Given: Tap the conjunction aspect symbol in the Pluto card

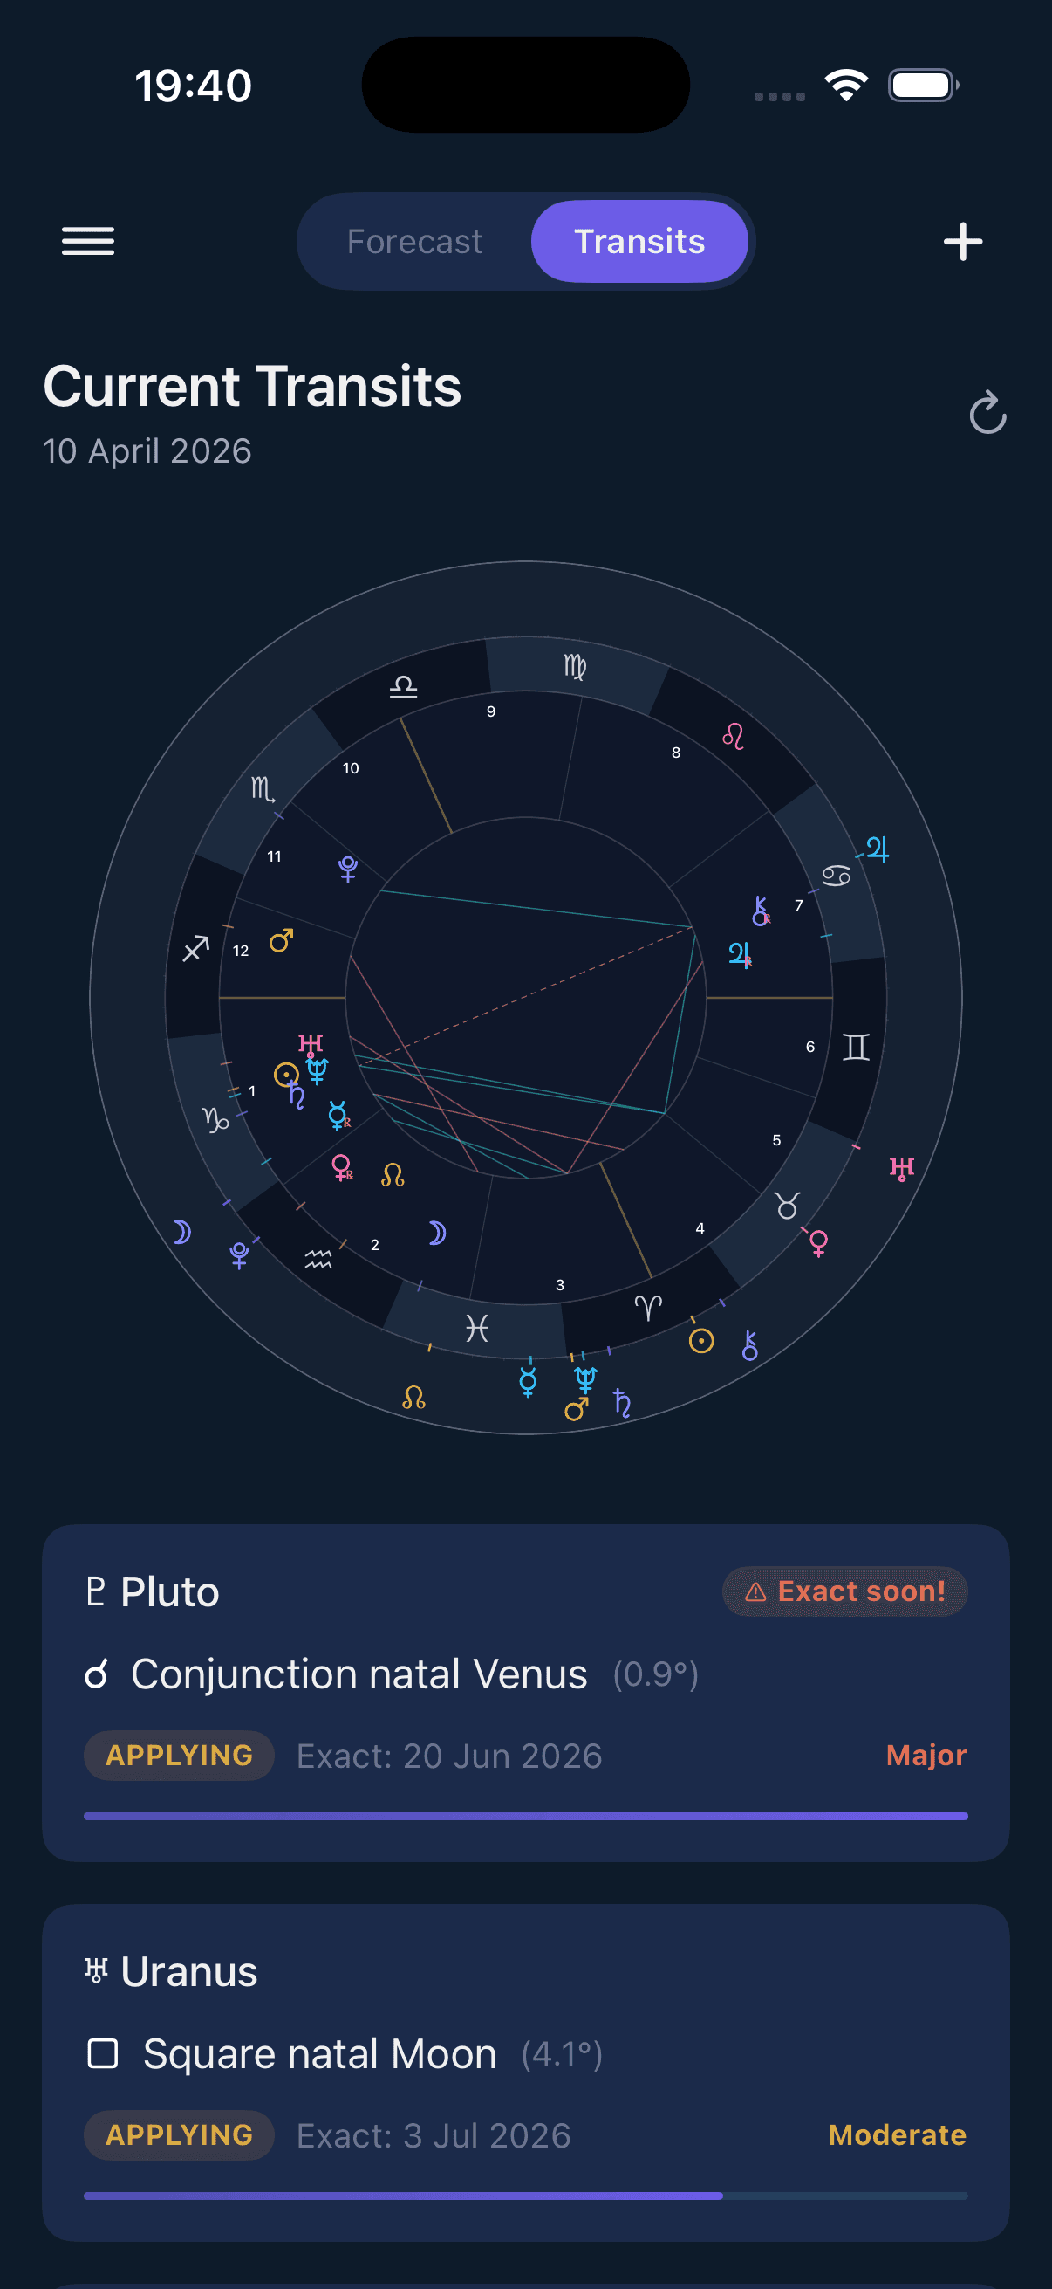Looking at the screenshot, I should pos(98,1674).
